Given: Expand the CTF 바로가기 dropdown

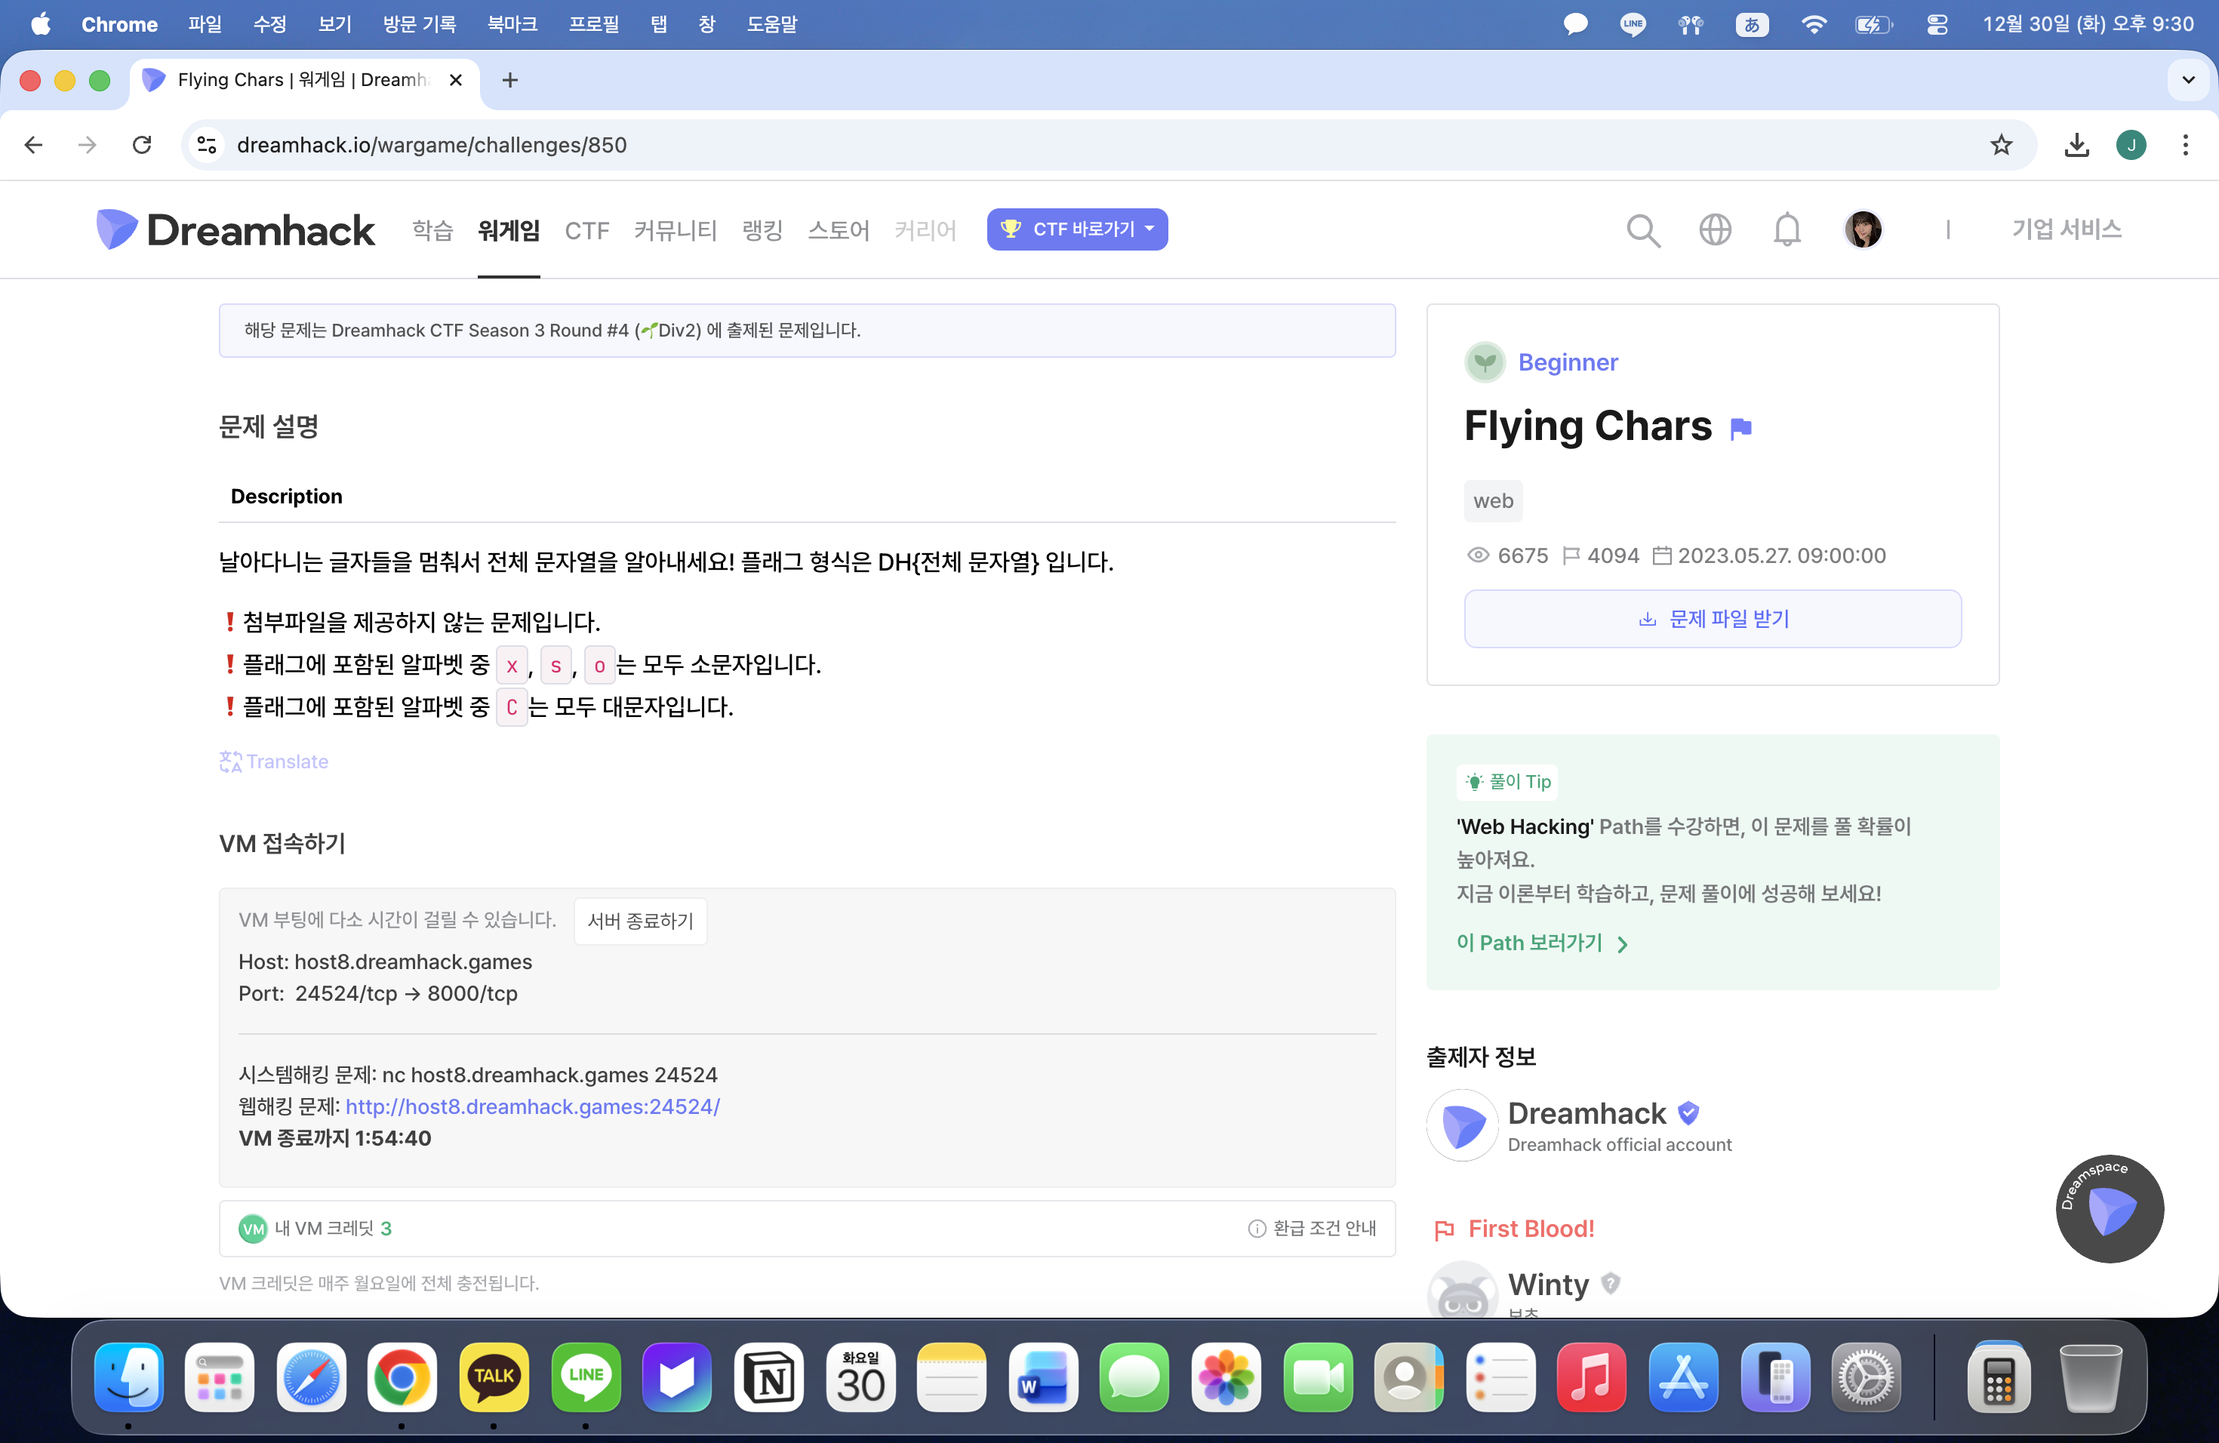Looking at the screenshot, I should [1077, 229].
